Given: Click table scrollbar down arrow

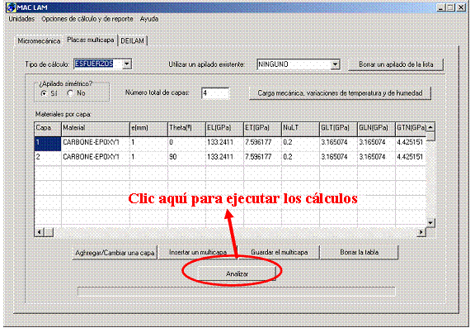Looking at the screenshot, I should [x=430, y=223].
